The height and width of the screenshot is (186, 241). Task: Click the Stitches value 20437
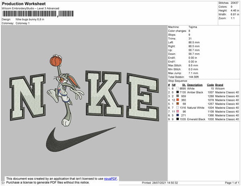235,3
